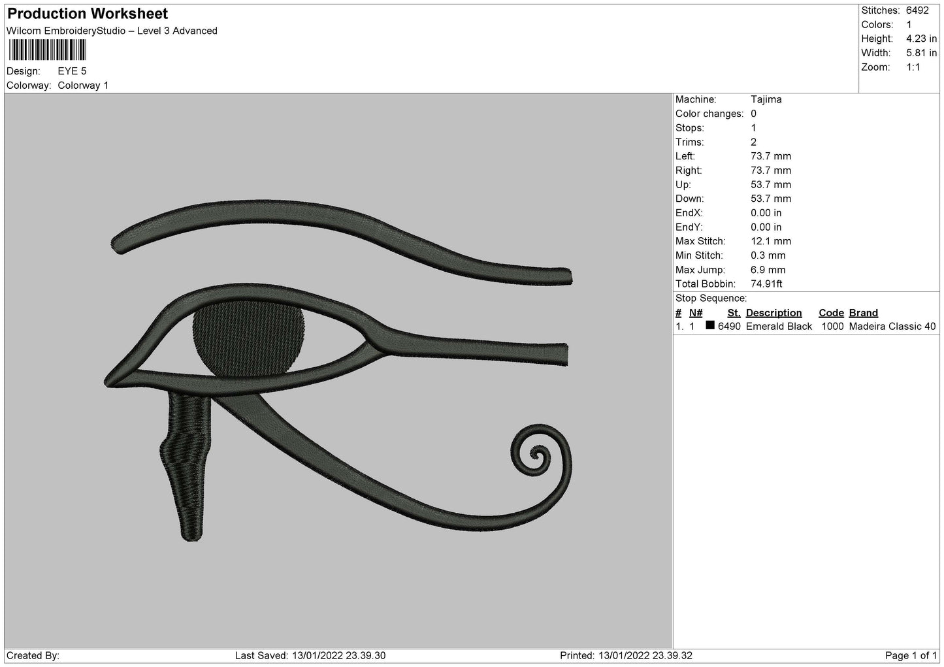Click the Machine value Tajima
Screen dimensions: 944x667
766,100
